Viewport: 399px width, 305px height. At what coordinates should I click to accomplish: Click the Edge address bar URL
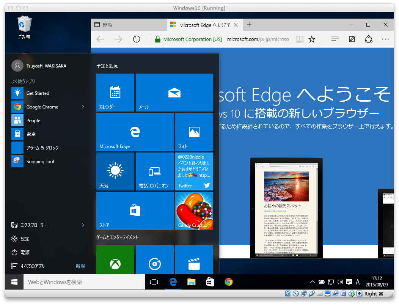pos(258,39)
